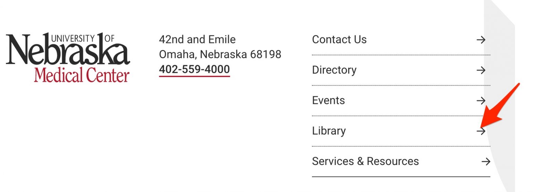Image resolution: width=533 pixels, height=192 pixels.
Task: Select the Library link text
Action: click(x=329, y=131)
